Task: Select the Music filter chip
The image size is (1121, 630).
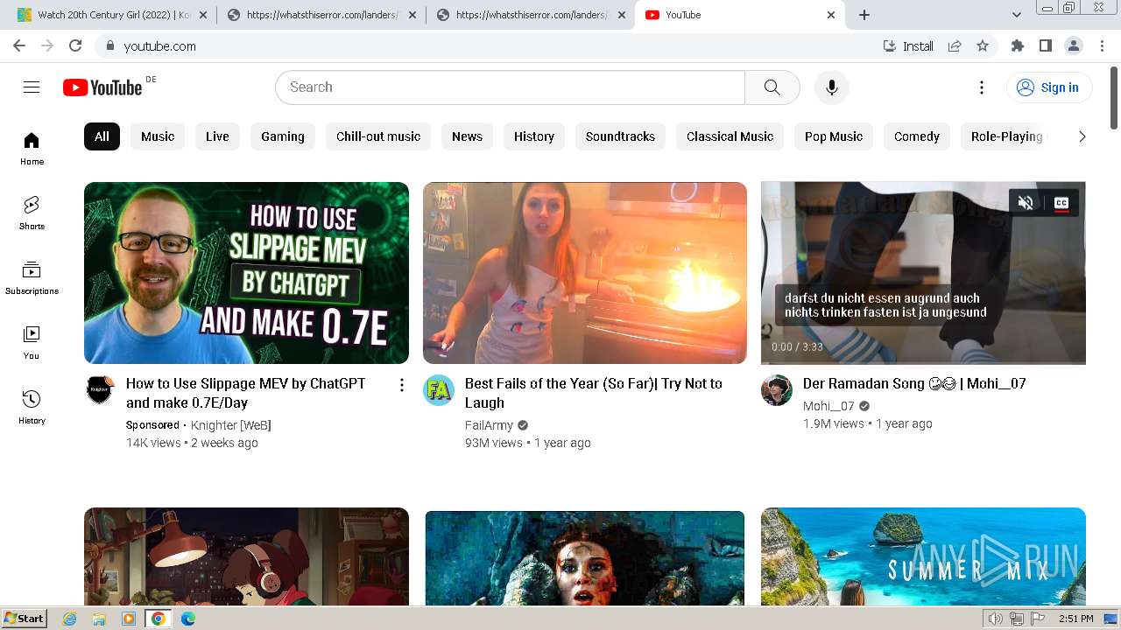Action: 158,136
